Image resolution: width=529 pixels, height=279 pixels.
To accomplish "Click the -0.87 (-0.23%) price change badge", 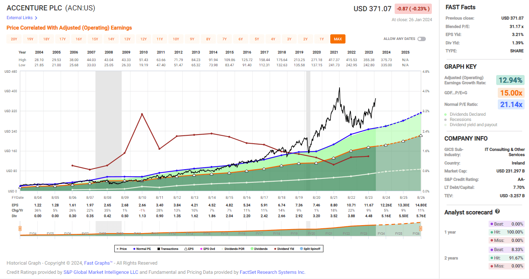I will tap(413, 9).
